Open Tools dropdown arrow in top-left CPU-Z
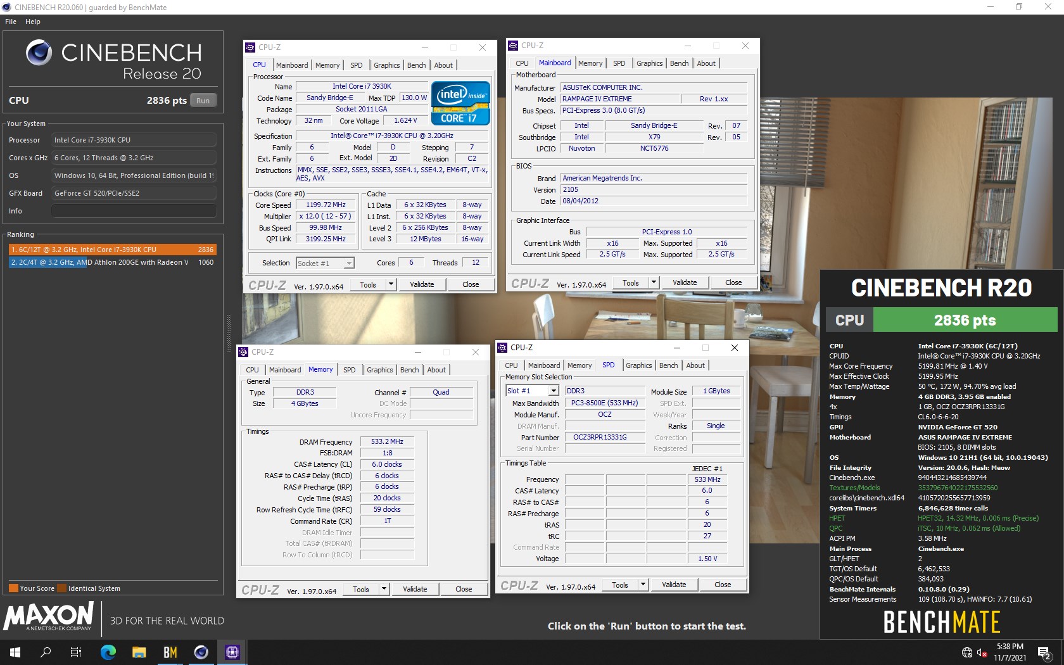This screenshot has height=665, width=1064. click(x=391, y=284)
